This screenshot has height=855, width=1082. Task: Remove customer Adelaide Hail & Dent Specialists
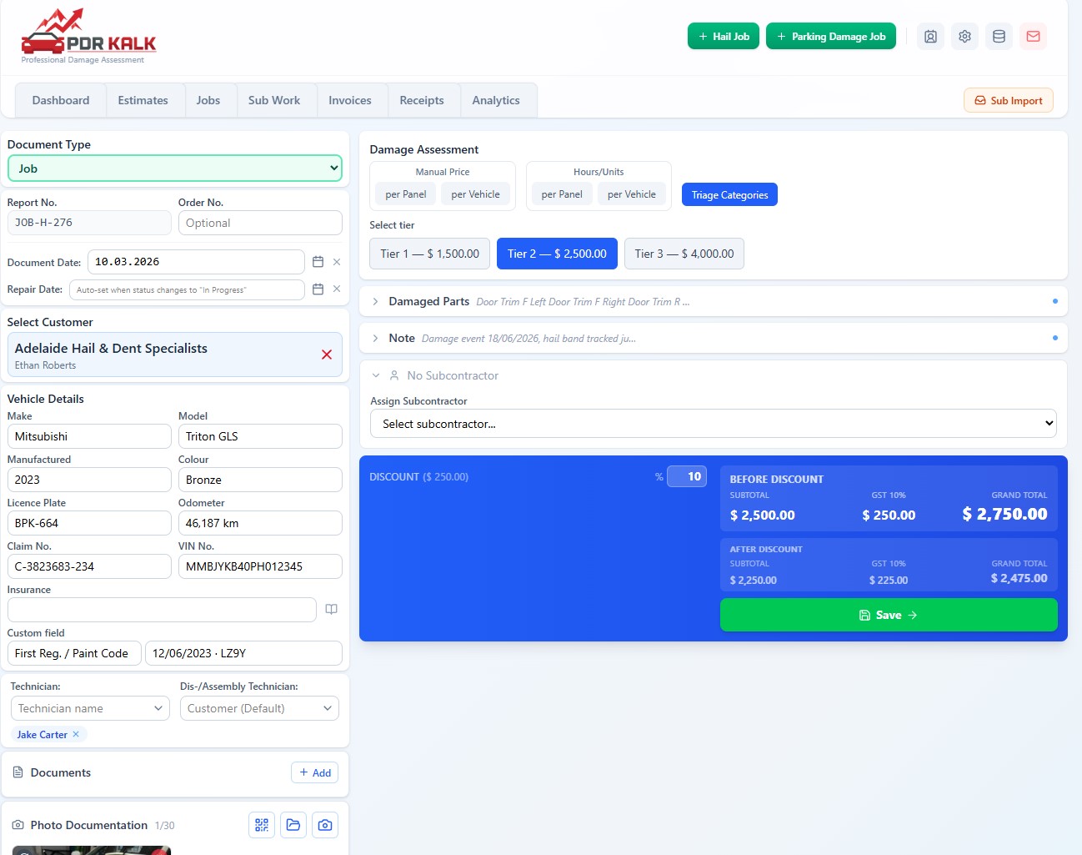[x=327, y=355]
